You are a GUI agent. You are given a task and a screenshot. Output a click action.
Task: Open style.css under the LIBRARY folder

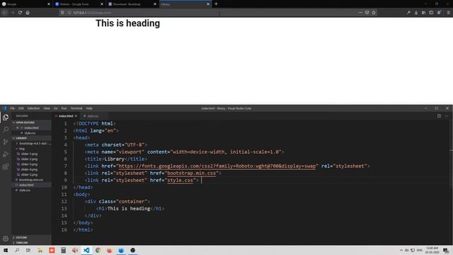pos(25,191)
